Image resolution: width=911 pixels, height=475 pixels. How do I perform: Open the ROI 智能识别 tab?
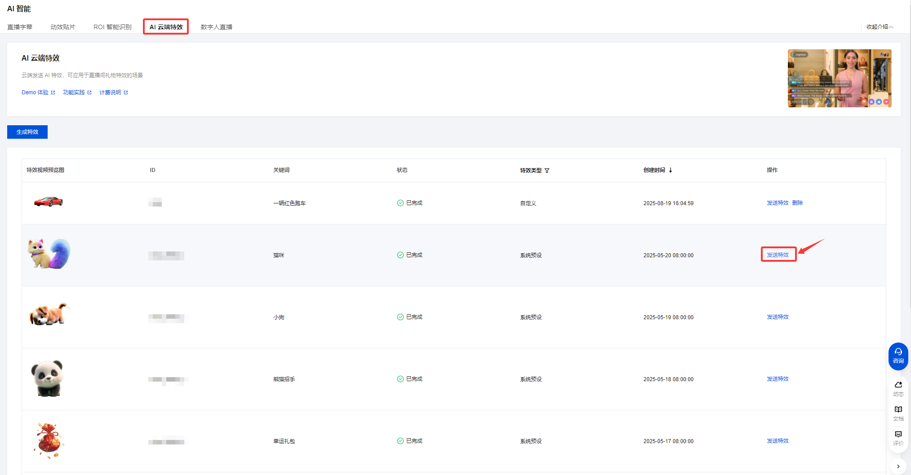(x=112, y=27)
